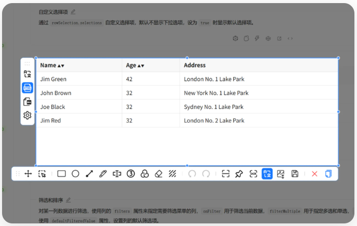Click the filters code label
This screenshot has width=357, height=226.
pyautogui.click(x=122, y=211)
